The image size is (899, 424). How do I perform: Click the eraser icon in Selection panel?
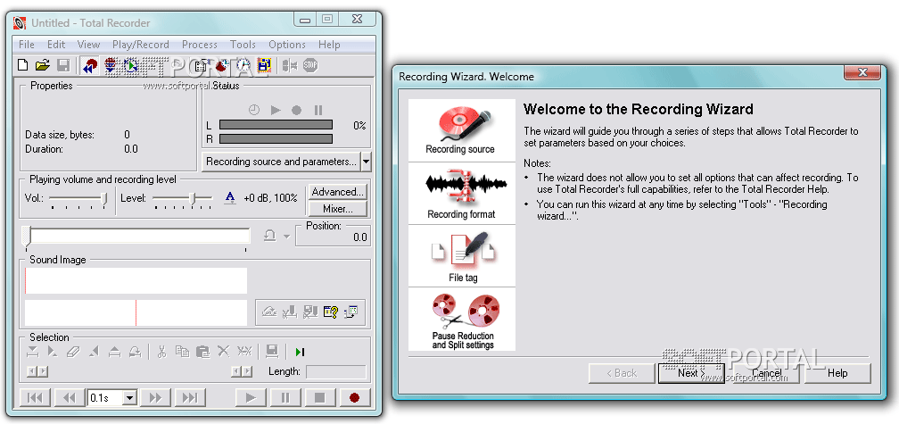click(x=73, y=351)
